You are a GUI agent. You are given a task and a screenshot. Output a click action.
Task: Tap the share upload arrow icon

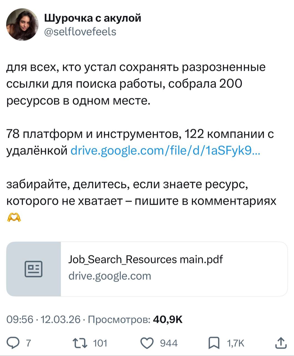(x=281, y=343)
